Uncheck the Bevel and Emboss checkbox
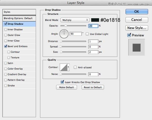The width and height of the screenshot is (152, 120). (6, 46)
